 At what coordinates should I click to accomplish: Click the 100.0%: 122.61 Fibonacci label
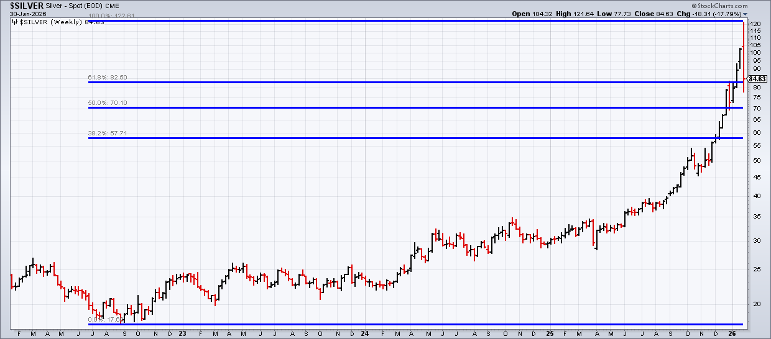[110, 16]
